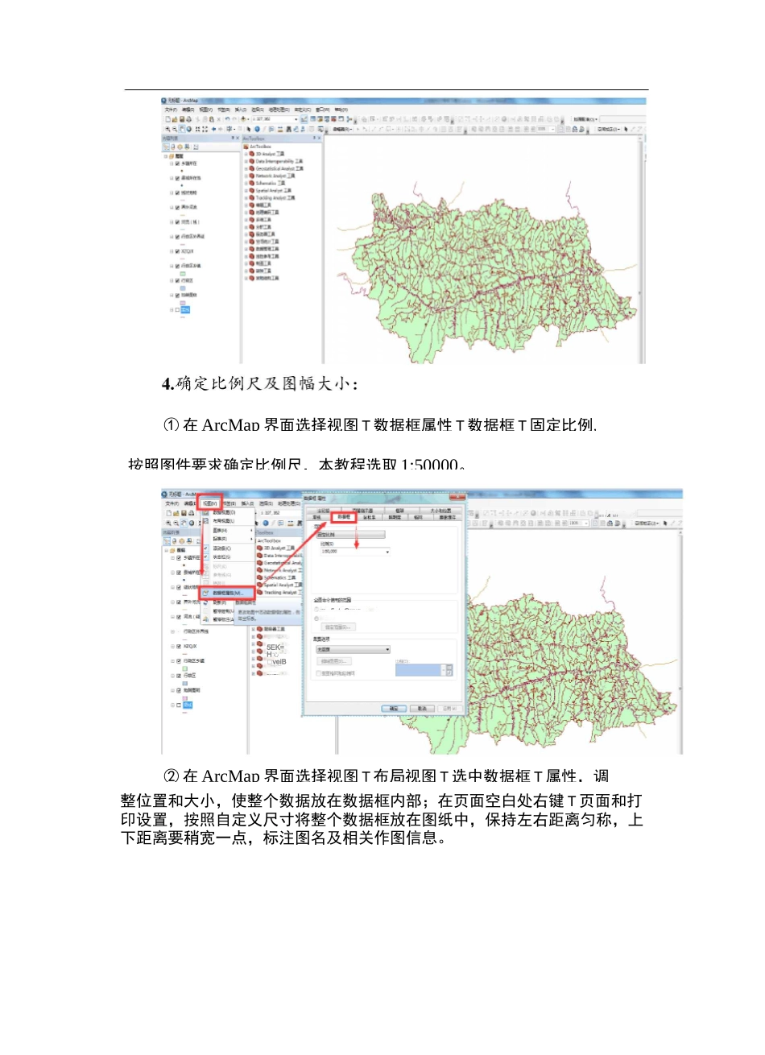Click 固定比例 extent button in dialog

350,535
